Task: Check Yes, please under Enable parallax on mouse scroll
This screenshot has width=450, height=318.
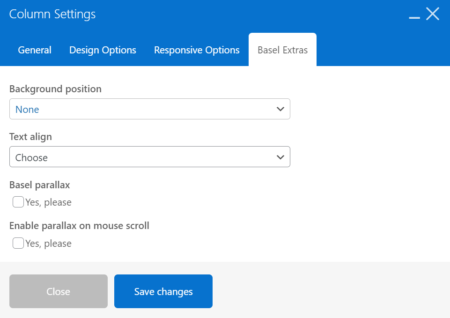Action: click(x=18, y=243)
